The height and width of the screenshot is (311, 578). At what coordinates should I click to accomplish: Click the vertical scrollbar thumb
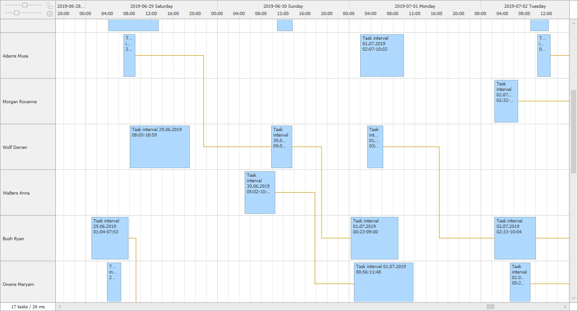[x=574, y=132]
